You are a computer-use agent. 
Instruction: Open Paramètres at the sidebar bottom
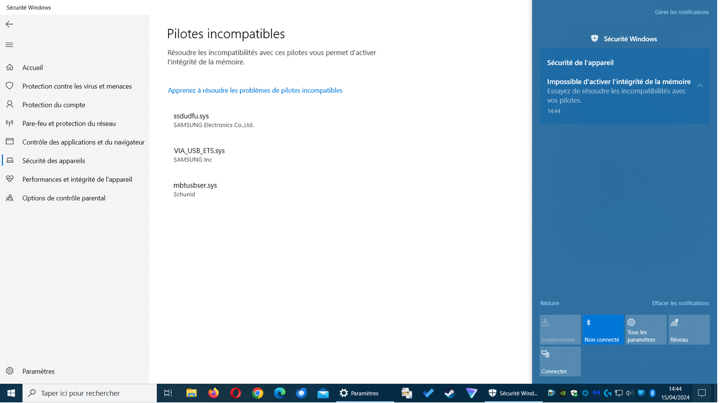tap(74, 371)
